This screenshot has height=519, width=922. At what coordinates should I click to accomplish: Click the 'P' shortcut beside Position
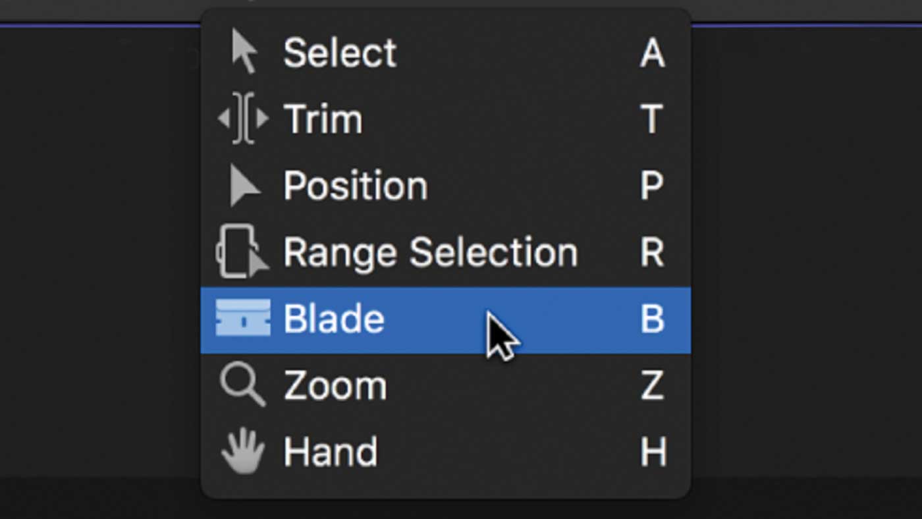tap(652, 186)
